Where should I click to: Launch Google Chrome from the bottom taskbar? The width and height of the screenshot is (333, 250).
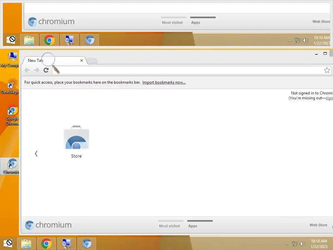tap(47, 243)
